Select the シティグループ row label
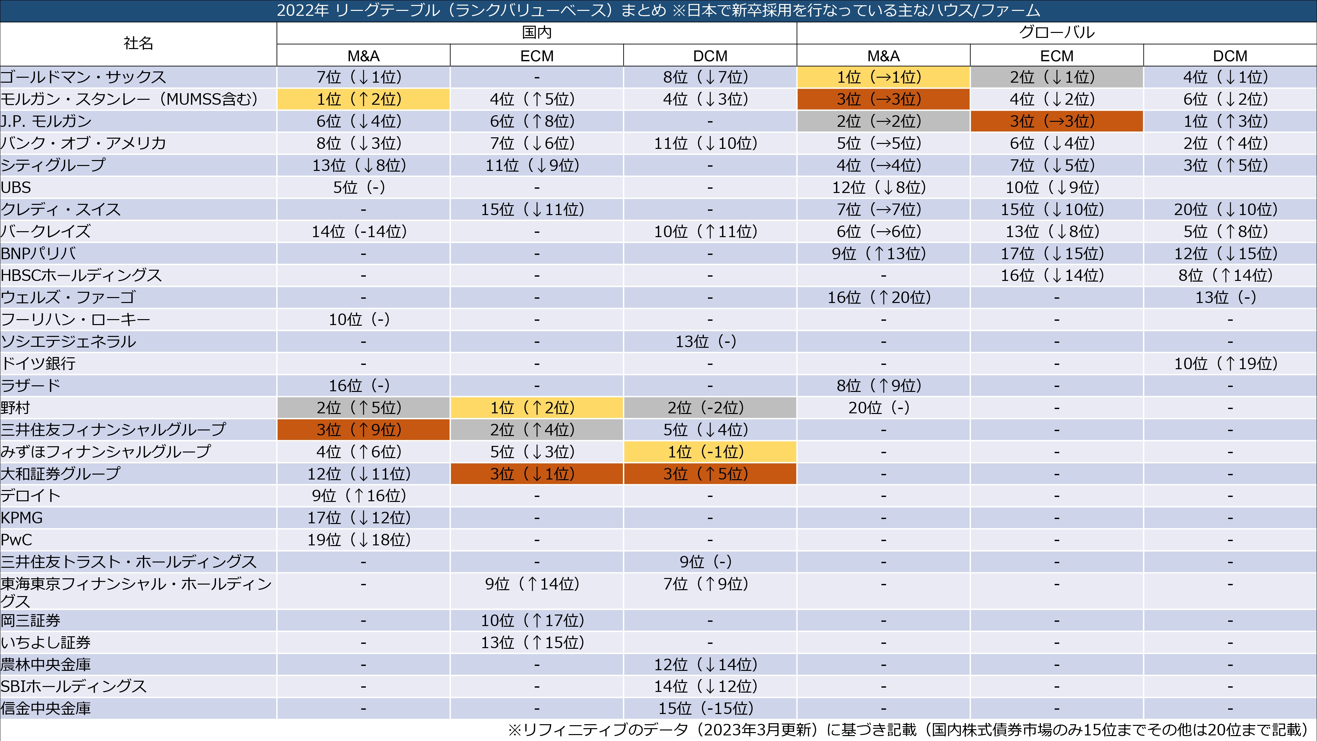 click(53, 165)
